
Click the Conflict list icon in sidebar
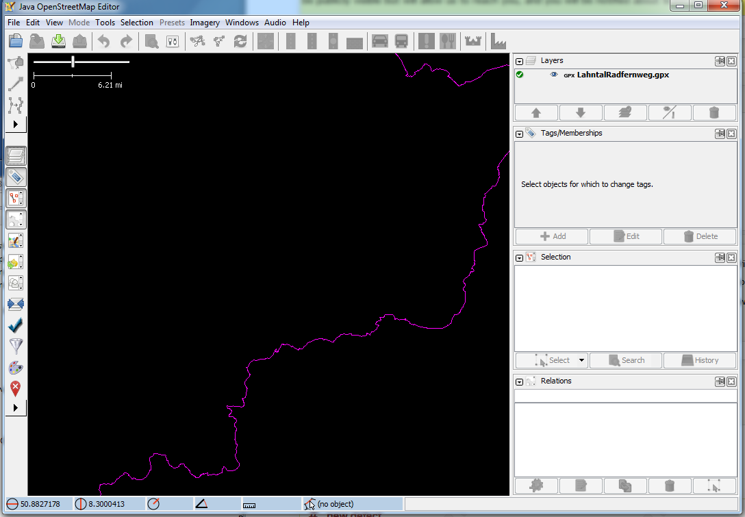(x=15, y=304)
